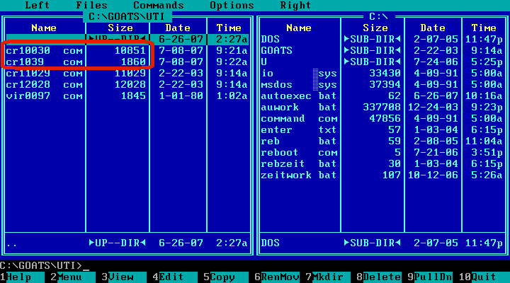Select the GOATS directory in right panel
The width and height of the screenshot is (510, 283).
tap(382, 51)
